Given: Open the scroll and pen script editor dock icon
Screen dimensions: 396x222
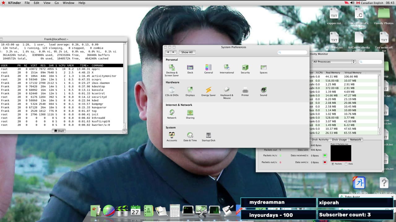Looking at the screenshot, I should (x=227, y=211).
